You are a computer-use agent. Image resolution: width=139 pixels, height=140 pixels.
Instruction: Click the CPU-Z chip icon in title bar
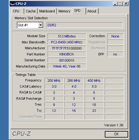(12, 4)
